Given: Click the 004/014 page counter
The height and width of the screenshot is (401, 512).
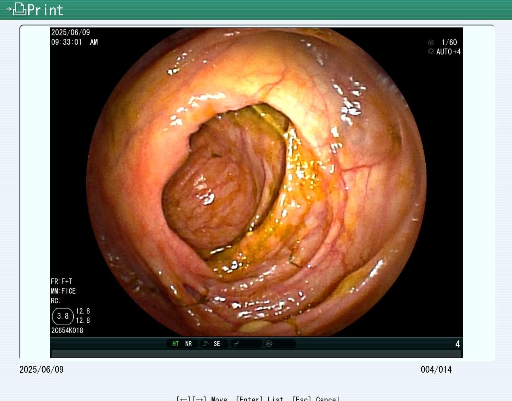Looking at the screenshot, I should 436,370.
